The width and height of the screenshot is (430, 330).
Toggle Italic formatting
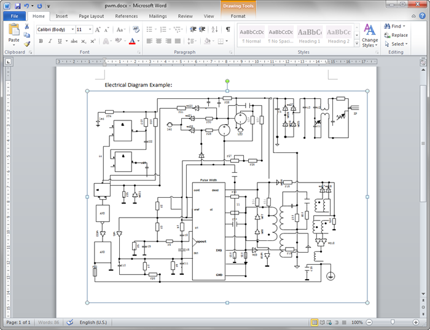pos(50,41)
